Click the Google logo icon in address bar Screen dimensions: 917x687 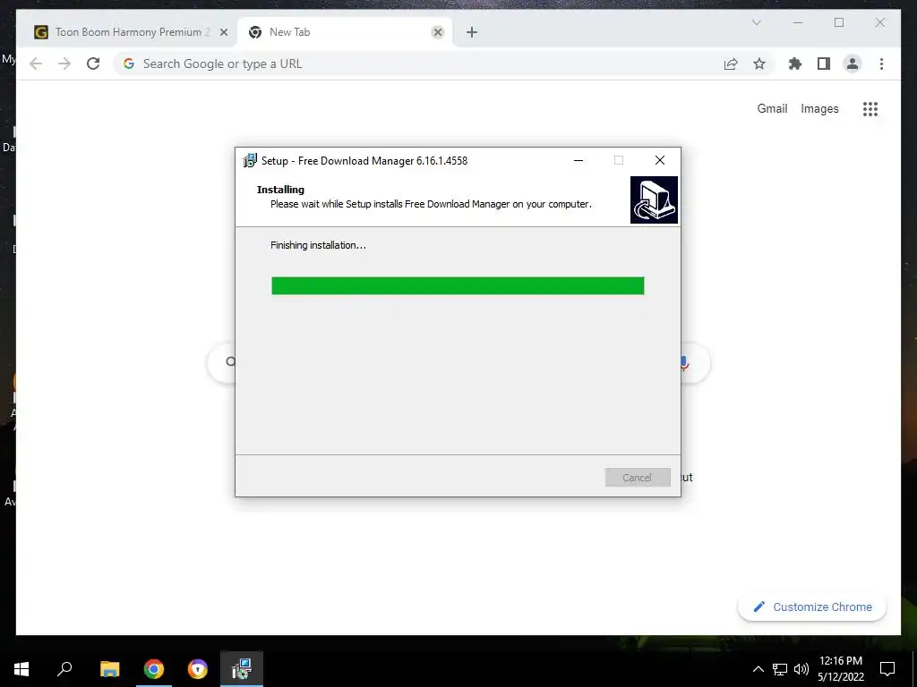tap(129, 64)
